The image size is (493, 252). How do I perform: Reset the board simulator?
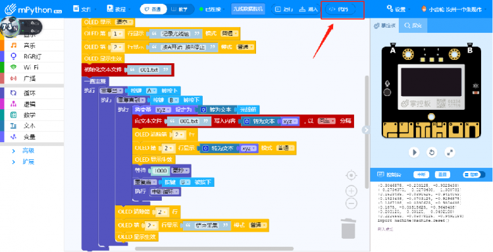432,153
